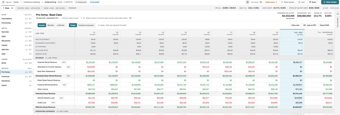
Task: Select the Base scenario tab
Action: click(x=7, y=8)
